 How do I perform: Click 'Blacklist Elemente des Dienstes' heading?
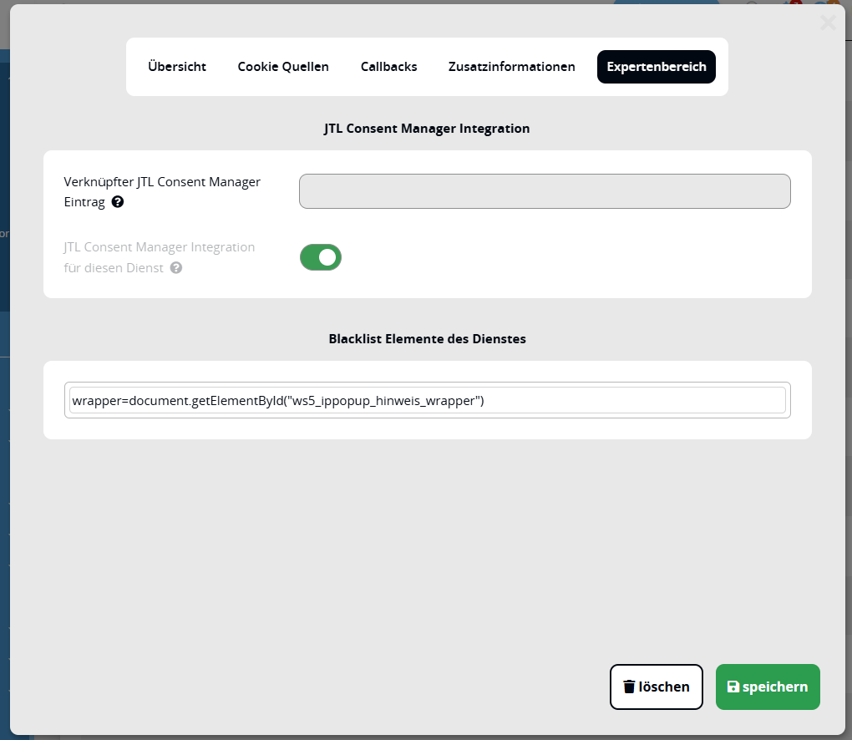427,339
